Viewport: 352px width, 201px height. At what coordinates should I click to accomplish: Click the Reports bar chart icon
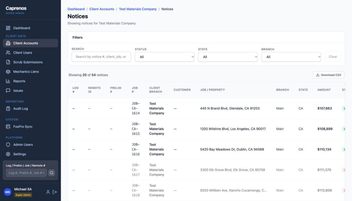[8, 81]
